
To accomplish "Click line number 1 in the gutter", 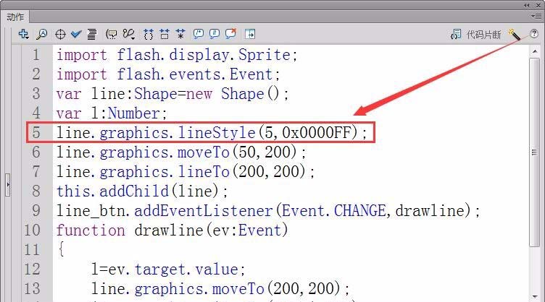I will coord(36,55).
